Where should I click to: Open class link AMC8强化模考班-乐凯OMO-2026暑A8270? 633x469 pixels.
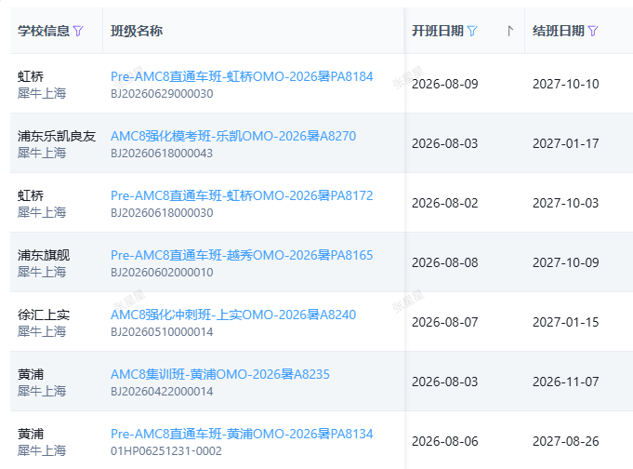pos(233,136)
